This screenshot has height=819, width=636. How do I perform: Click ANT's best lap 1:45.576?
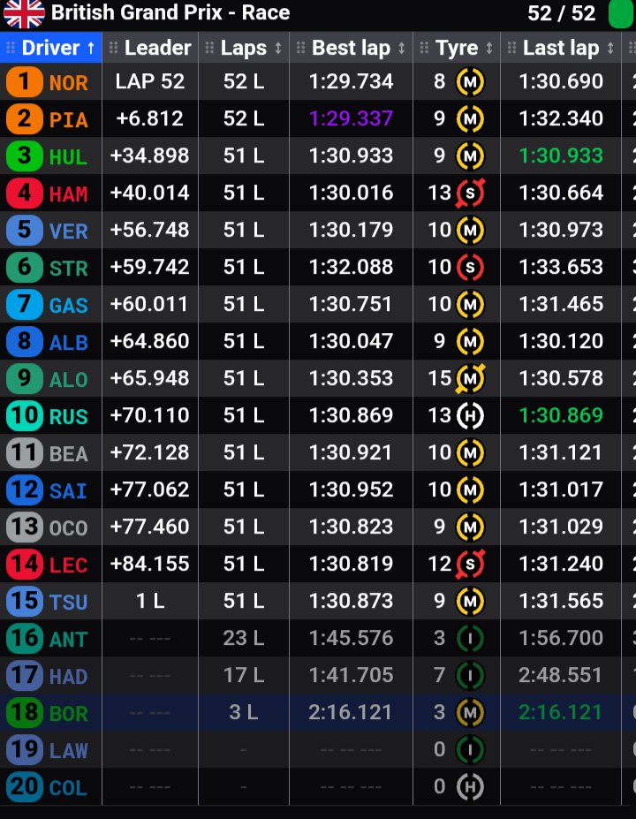(351, 638)
